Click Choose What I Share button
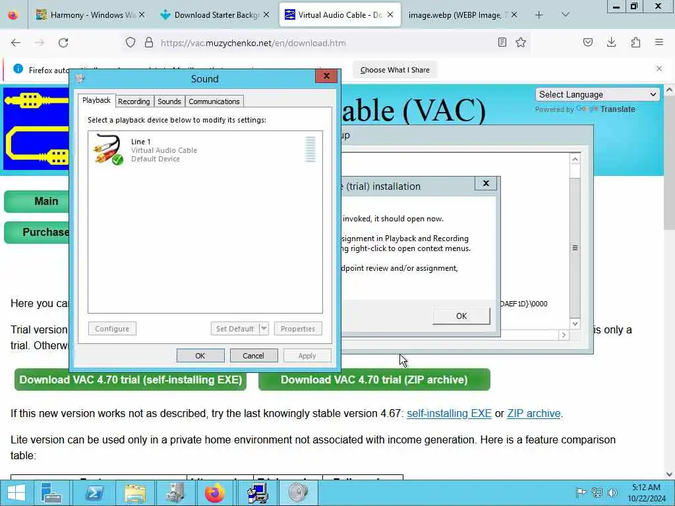The height and width of the screenshot is (506, 675). point(395,70)
